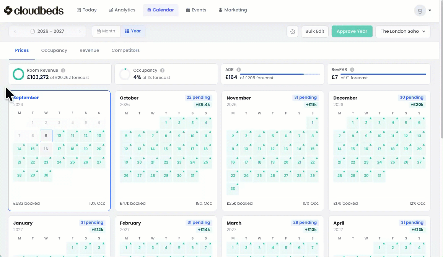Select September 9 in the calendar
The height and width of the screenshot is (257, 443).
(x=46, y=136)
